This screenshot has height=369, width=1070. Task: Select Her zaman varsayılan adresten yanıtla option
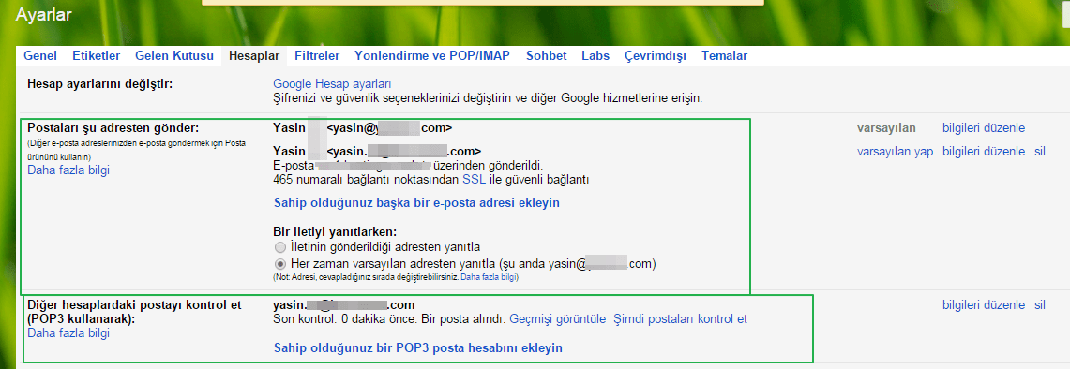click(x=279, y=263)
